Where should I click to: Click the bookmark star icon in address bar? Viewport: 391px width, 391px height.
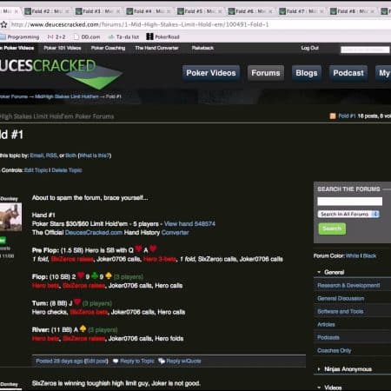tap(3, 24)
